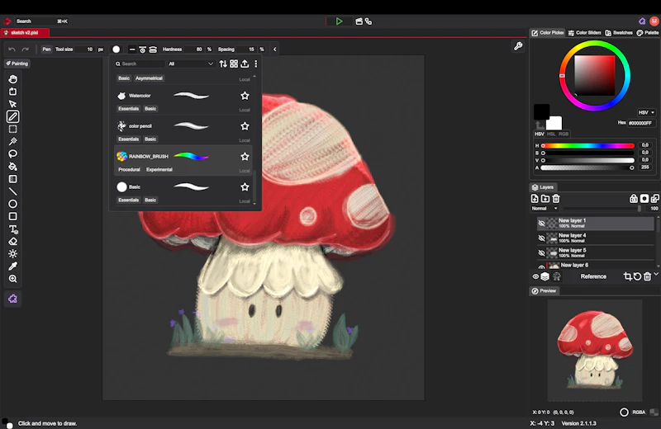
Task: Switch to Color Picker tab
Action: [548, 33]
